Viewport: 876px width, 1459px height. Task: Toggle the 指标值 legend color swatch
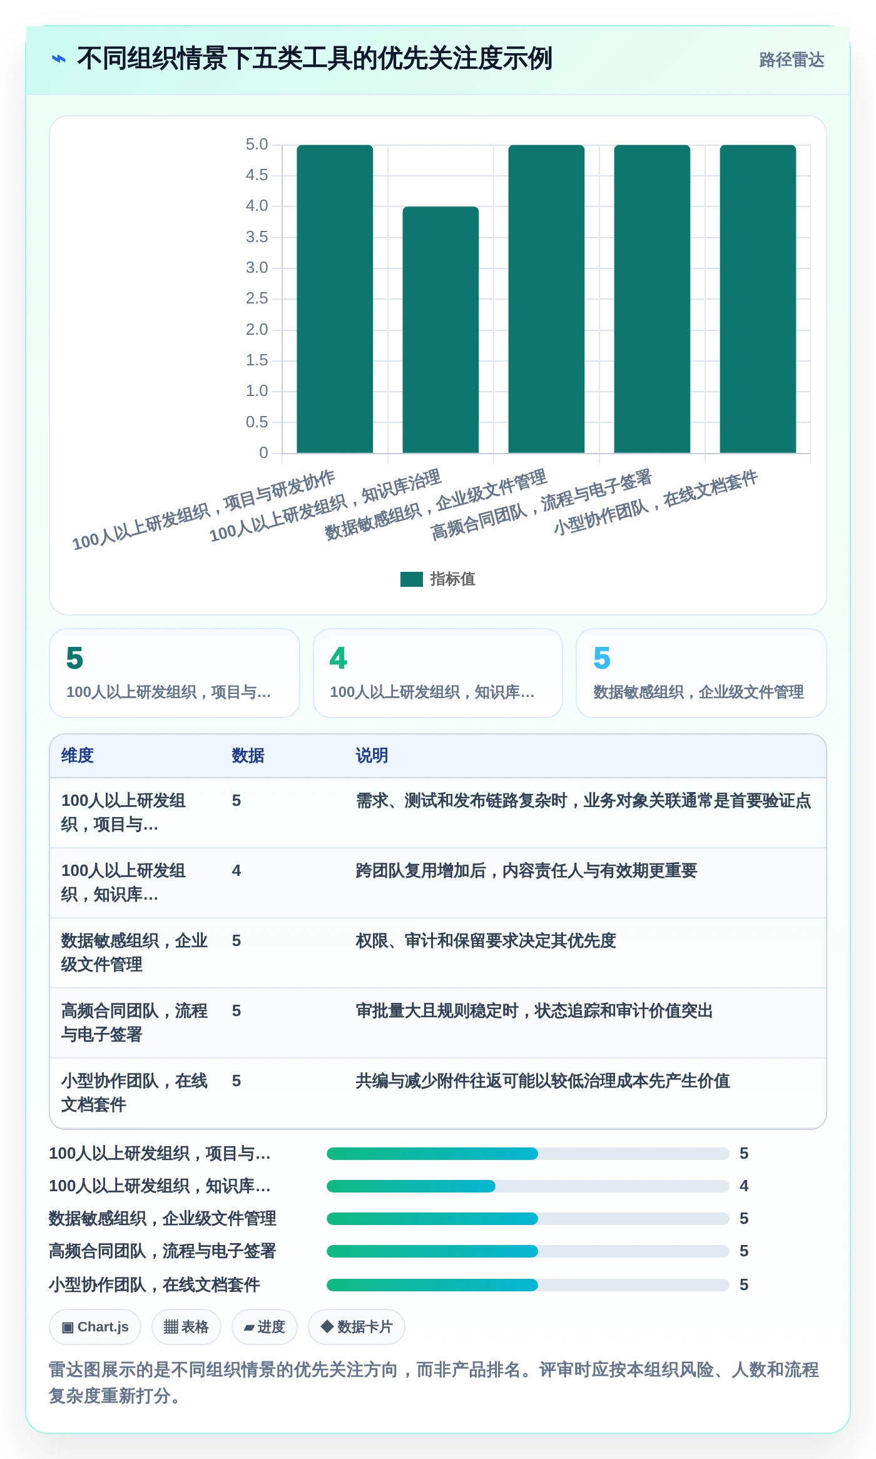412,579
